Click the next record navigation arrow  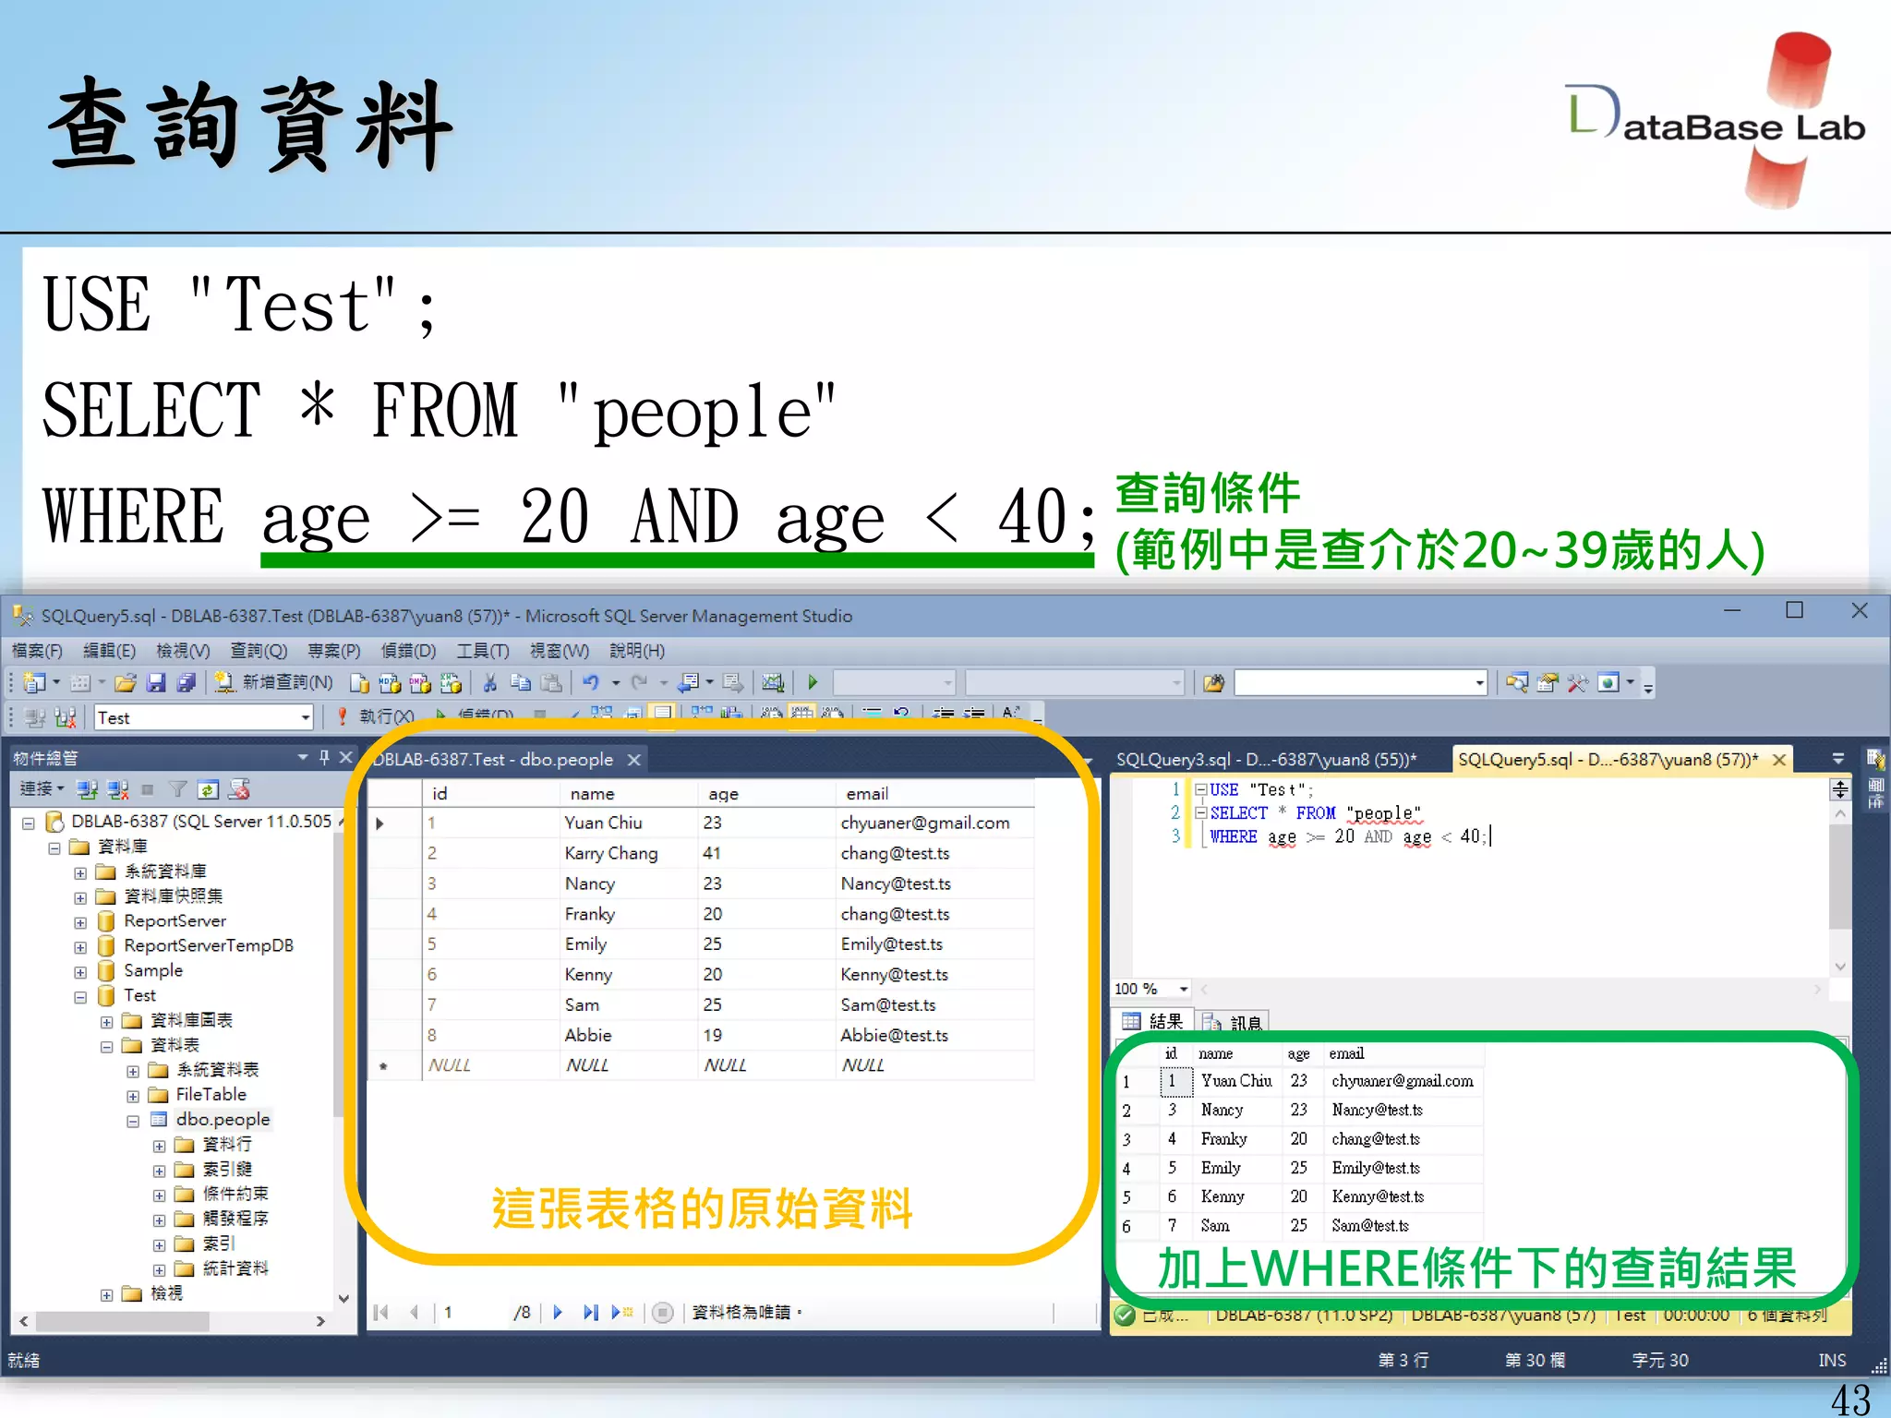coord(558,1312)
